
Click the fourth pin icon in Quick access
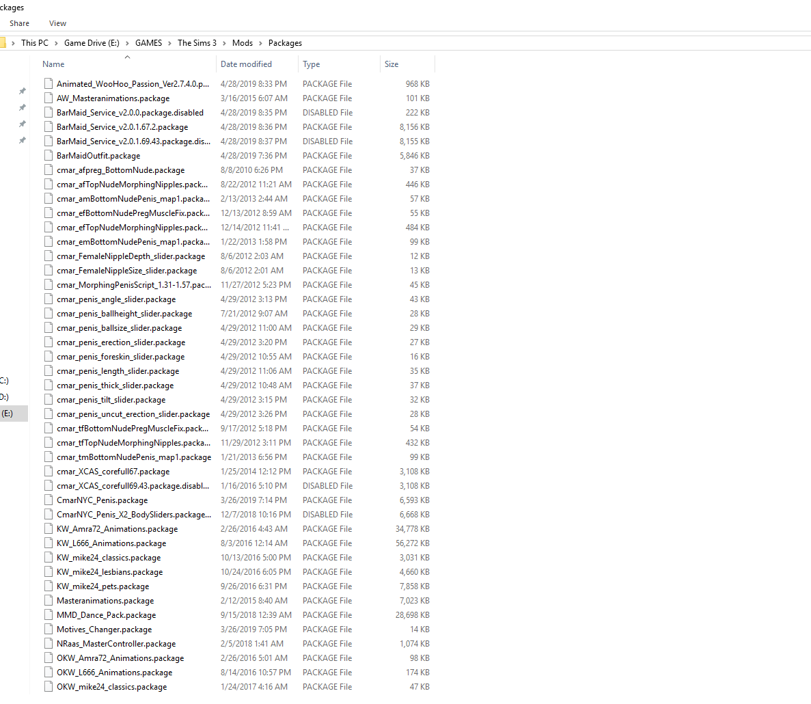click(x=23, y=141)
